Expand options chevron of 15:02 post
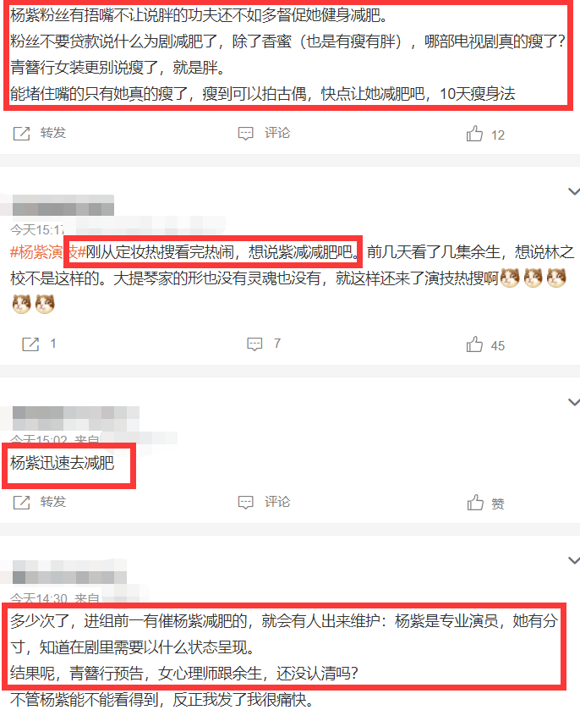The width and height of the screenshot is (580, 721). [x=573, y=402]
